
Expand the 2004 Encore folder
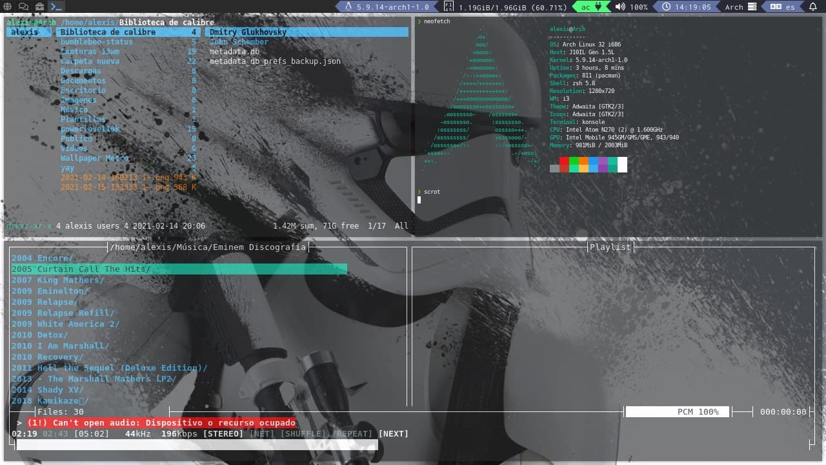(43, 258)
